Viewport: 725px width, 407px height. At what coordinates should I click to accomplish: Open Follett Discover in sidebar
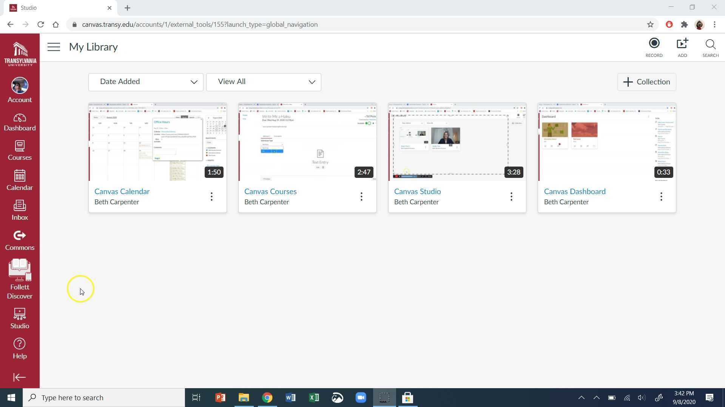point(20,279)
